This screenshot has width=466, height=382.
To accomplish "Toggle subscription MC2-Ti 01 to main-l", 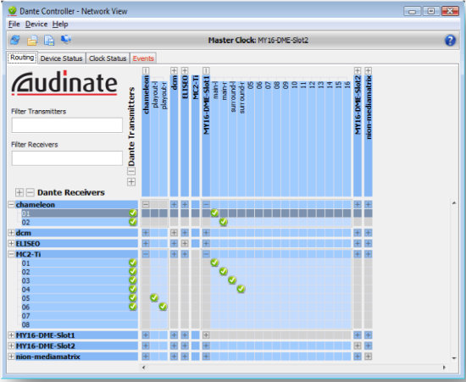I will tap(214, 263).
